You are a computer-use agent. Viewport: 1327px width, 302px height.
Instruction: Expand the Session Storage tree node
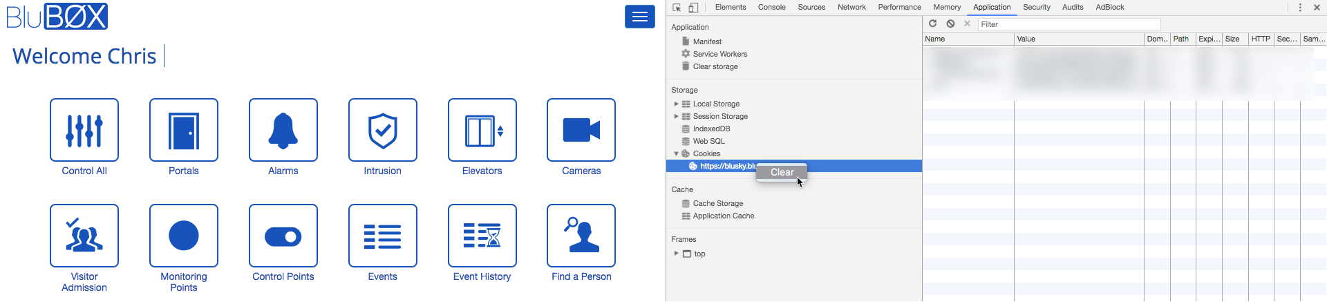(x=676, y=116)
